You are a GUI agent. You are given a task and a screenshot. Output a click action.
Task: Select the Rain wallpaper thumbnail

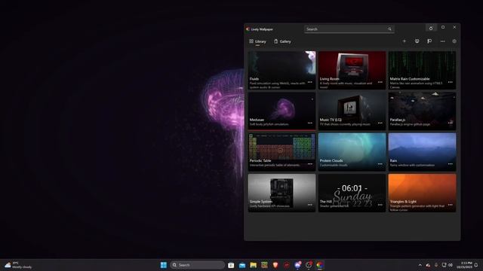click(422, 152)
